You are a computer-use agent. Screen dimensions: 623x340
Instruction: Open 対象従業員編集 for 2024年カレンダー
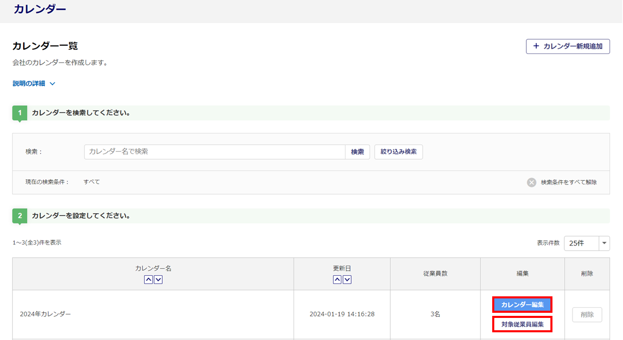tap(522, 324)
